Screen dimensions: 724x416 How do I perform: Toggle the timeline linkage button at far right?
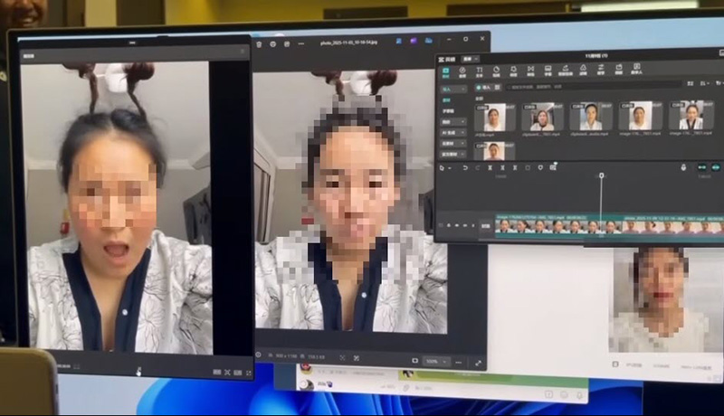coord(714,166)
